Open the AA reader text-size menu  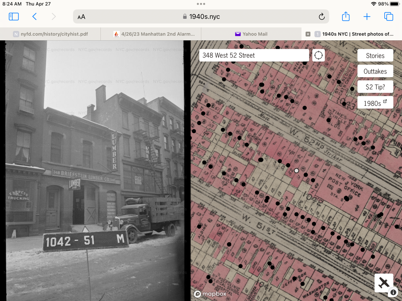point(81,17)
